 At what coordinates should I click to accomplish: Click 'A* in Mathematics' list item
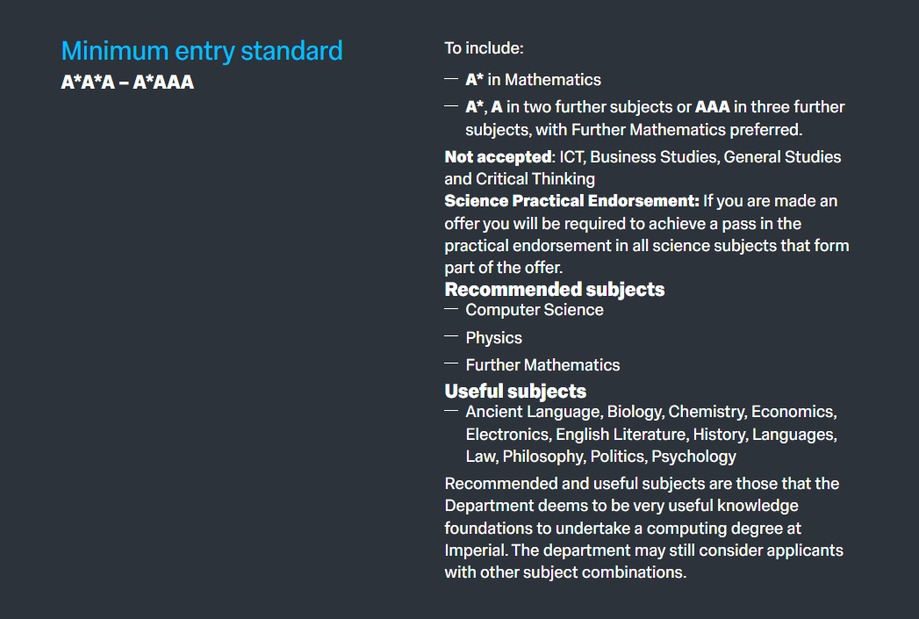(x=533, y=80)
